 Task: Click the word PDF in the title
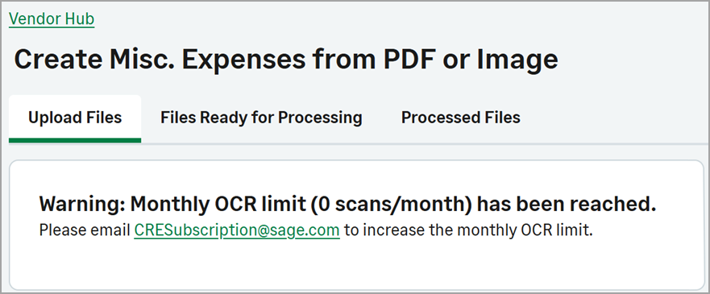(x=408, y=60)
